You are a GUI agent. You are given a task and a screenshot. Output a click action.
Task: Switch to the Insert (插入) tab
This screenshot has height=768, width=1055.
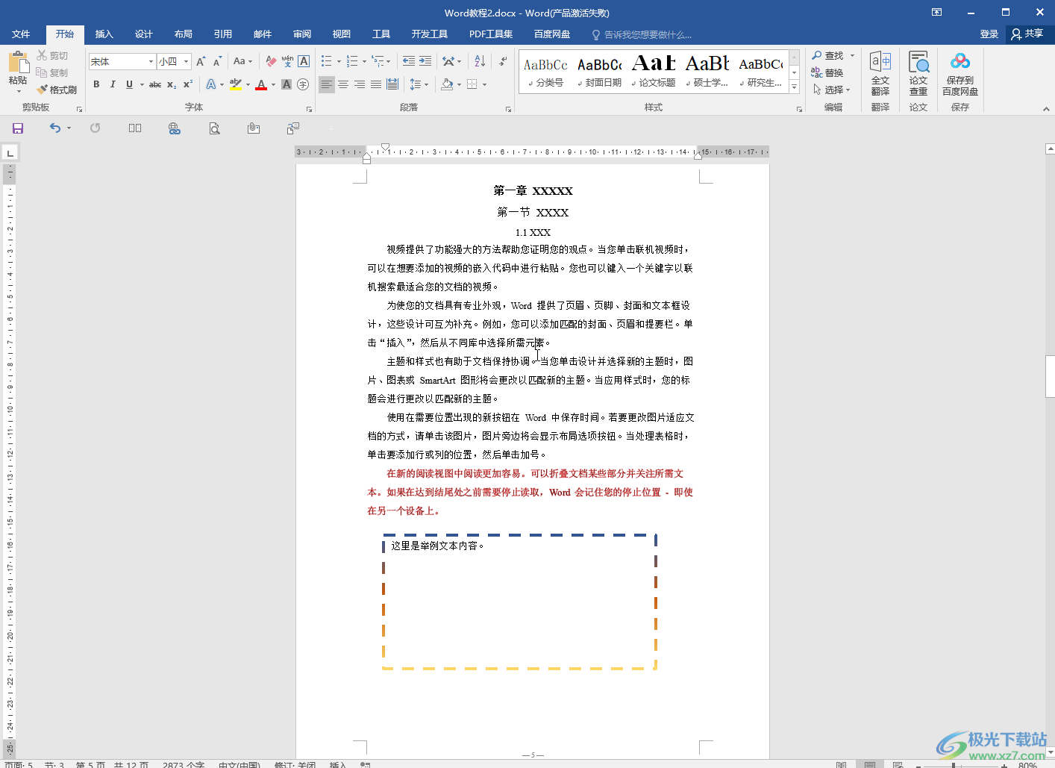[x=104, y=34]
